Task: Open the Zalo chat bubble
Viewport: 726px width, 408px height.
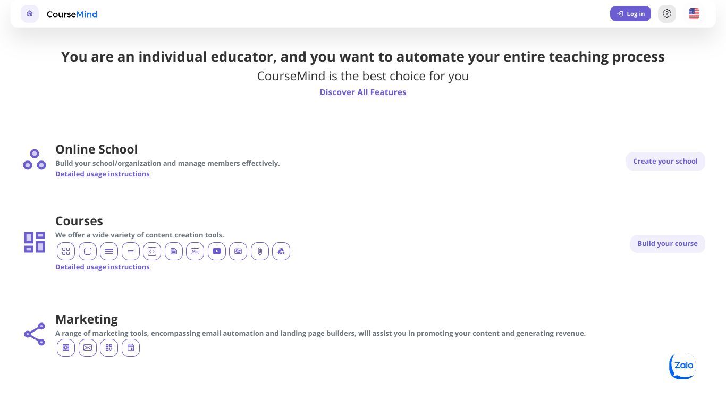Action: pyautogui.click(x=682, y=366)
